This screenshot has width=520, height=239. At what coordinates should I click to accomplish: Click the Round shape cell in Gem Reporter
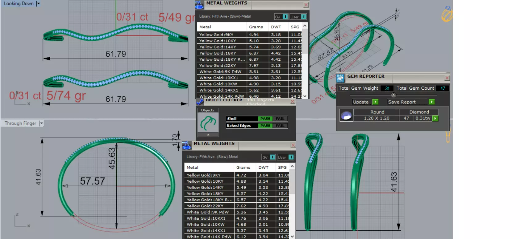click(377, 112)
